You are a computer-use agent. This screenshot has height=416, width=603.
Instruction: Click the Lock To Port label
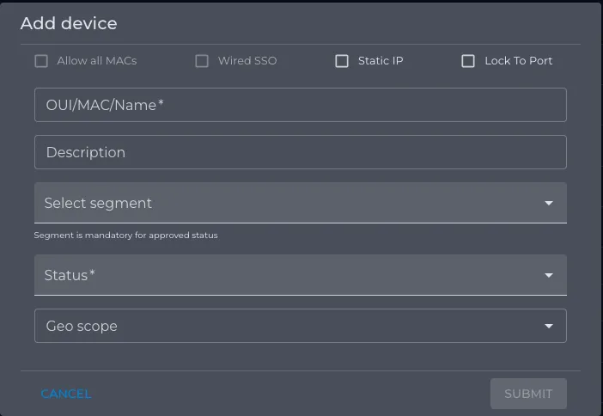[519, 61]
